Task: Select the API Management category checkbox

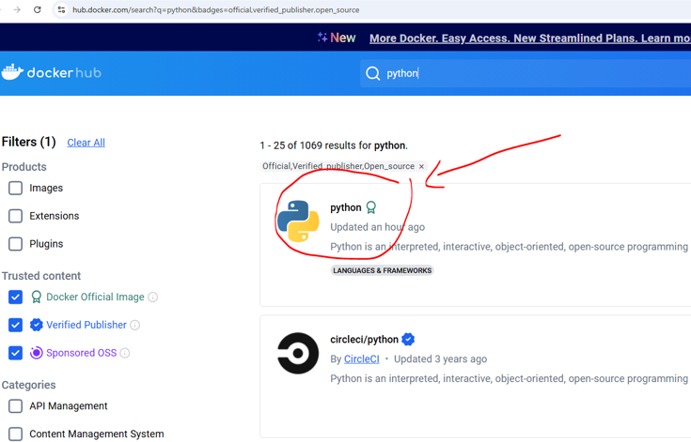Action: click(x=16, y=406)
